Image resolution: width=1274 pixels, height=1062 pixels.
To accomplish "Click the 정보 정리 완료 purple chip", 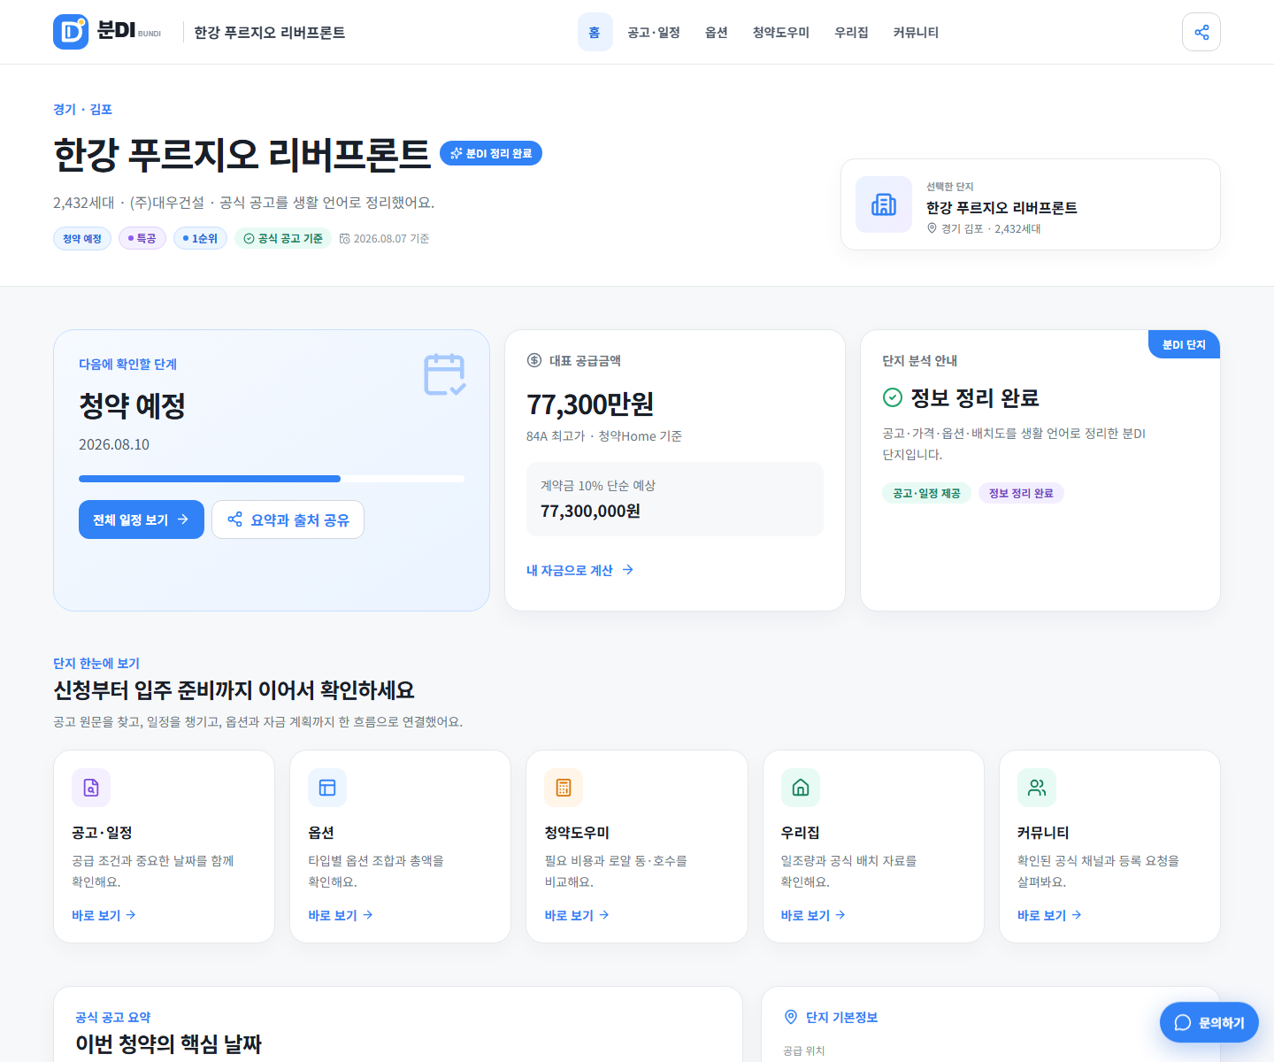I will pos(1021,493).
